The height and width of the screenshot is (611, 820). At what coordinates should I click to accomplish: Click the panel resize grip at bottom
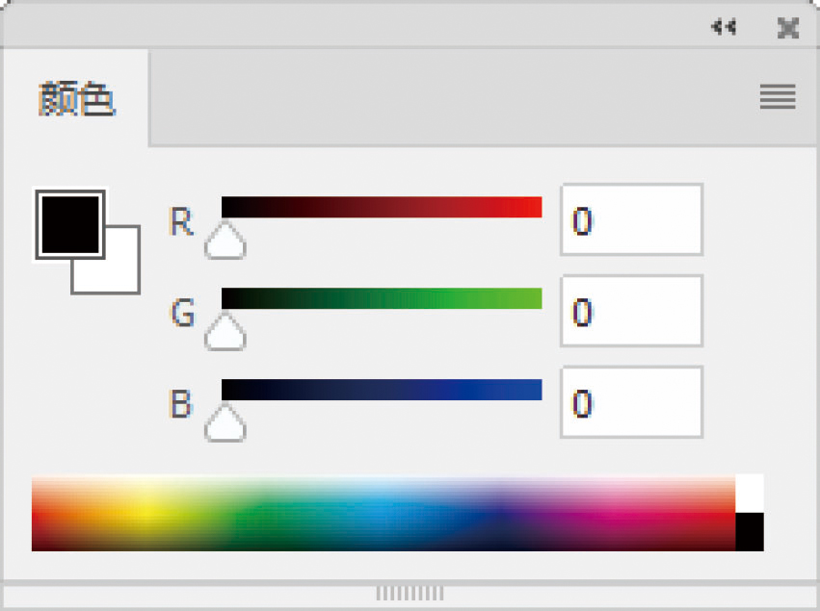pyautogui.click(x=410, y=593)
